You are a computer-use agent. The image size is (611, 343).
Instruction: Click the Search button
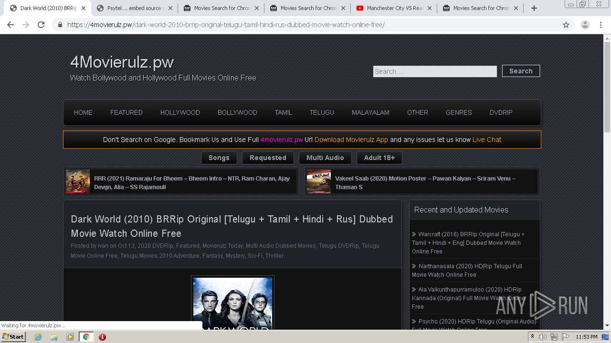521,71
